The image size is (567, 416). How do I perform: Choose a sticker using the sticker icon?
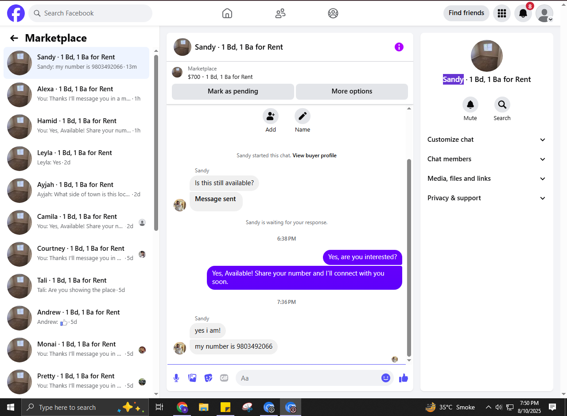(x=208, y=378)
